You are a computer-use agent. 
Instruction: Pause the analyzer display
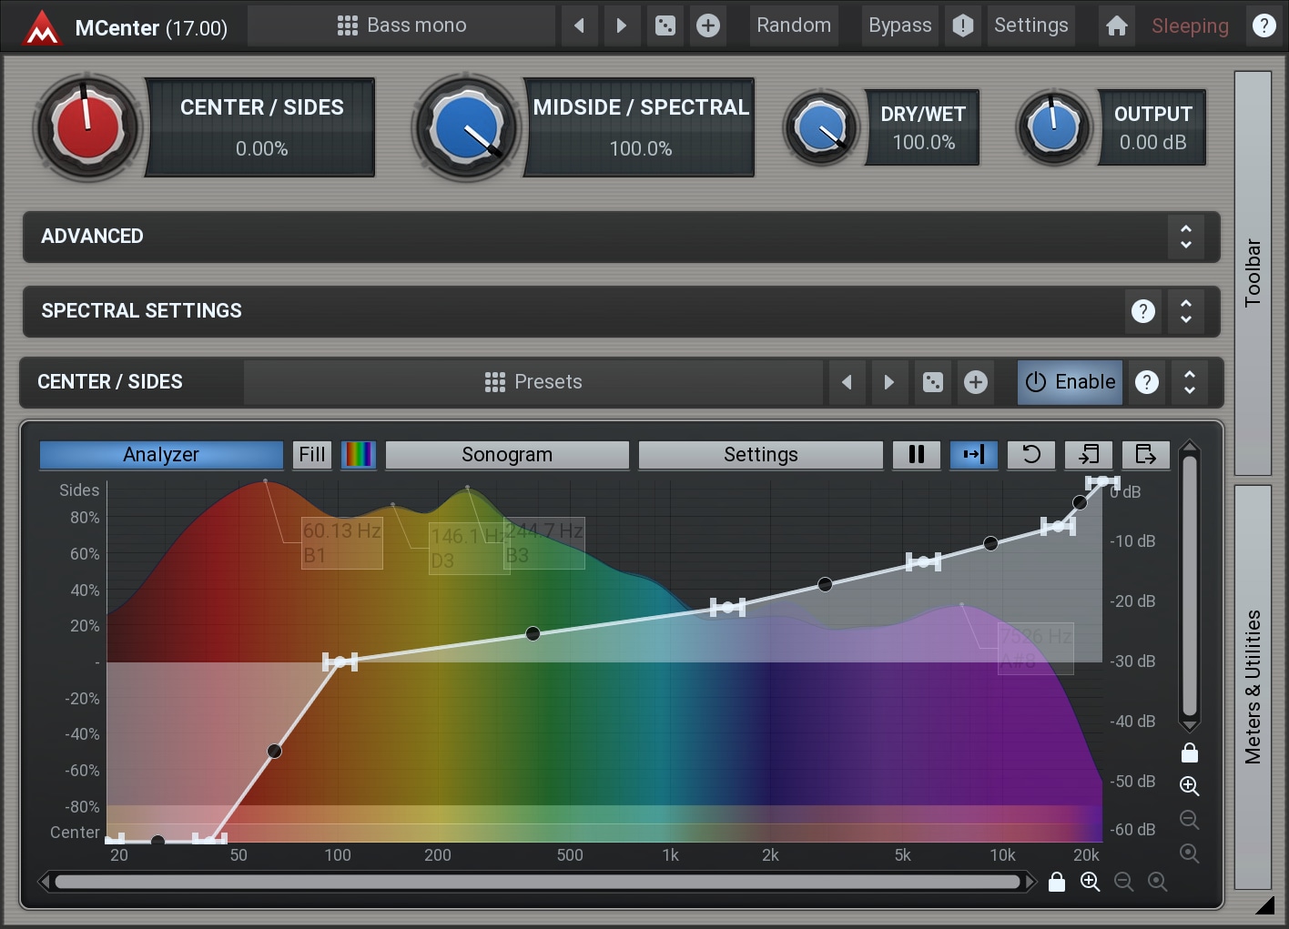click(x=916, y=454)
